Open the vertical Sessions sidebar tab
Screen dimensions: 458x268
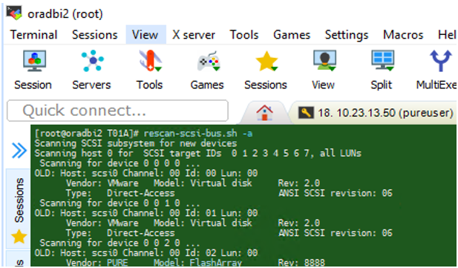click(x=19, y=200)
